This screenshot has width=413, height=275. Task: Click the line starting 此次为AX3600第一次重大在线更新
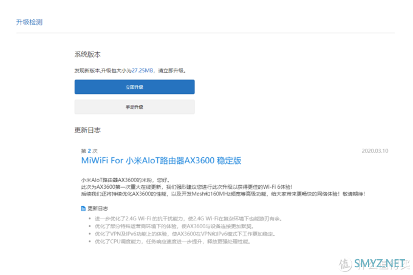pyautogui.click(x=186, y=187)
